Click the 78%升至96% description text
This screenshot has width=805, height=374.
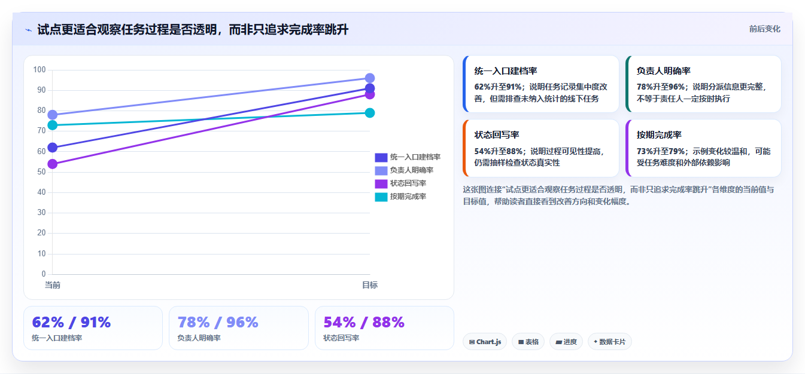[x=703, y=93]
